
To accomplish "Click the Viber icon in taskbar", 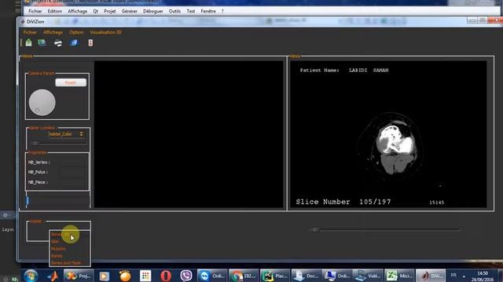I will click(186, 276).
